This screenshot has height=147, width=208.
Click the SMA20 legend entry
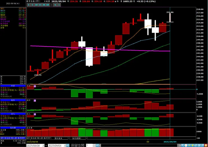coord(13,13)
